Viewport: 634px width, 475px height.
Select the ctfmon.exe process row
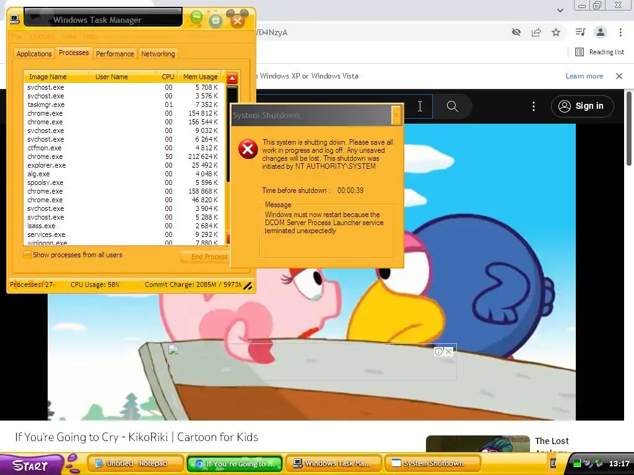coord(123,148)
